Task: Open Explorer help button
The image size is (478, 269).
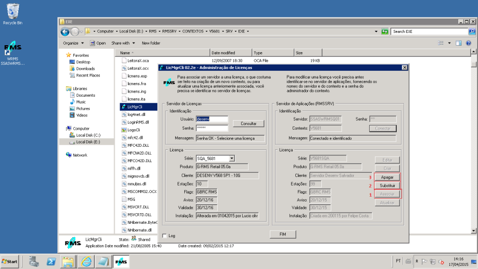Action: click(x=468, y=43)
